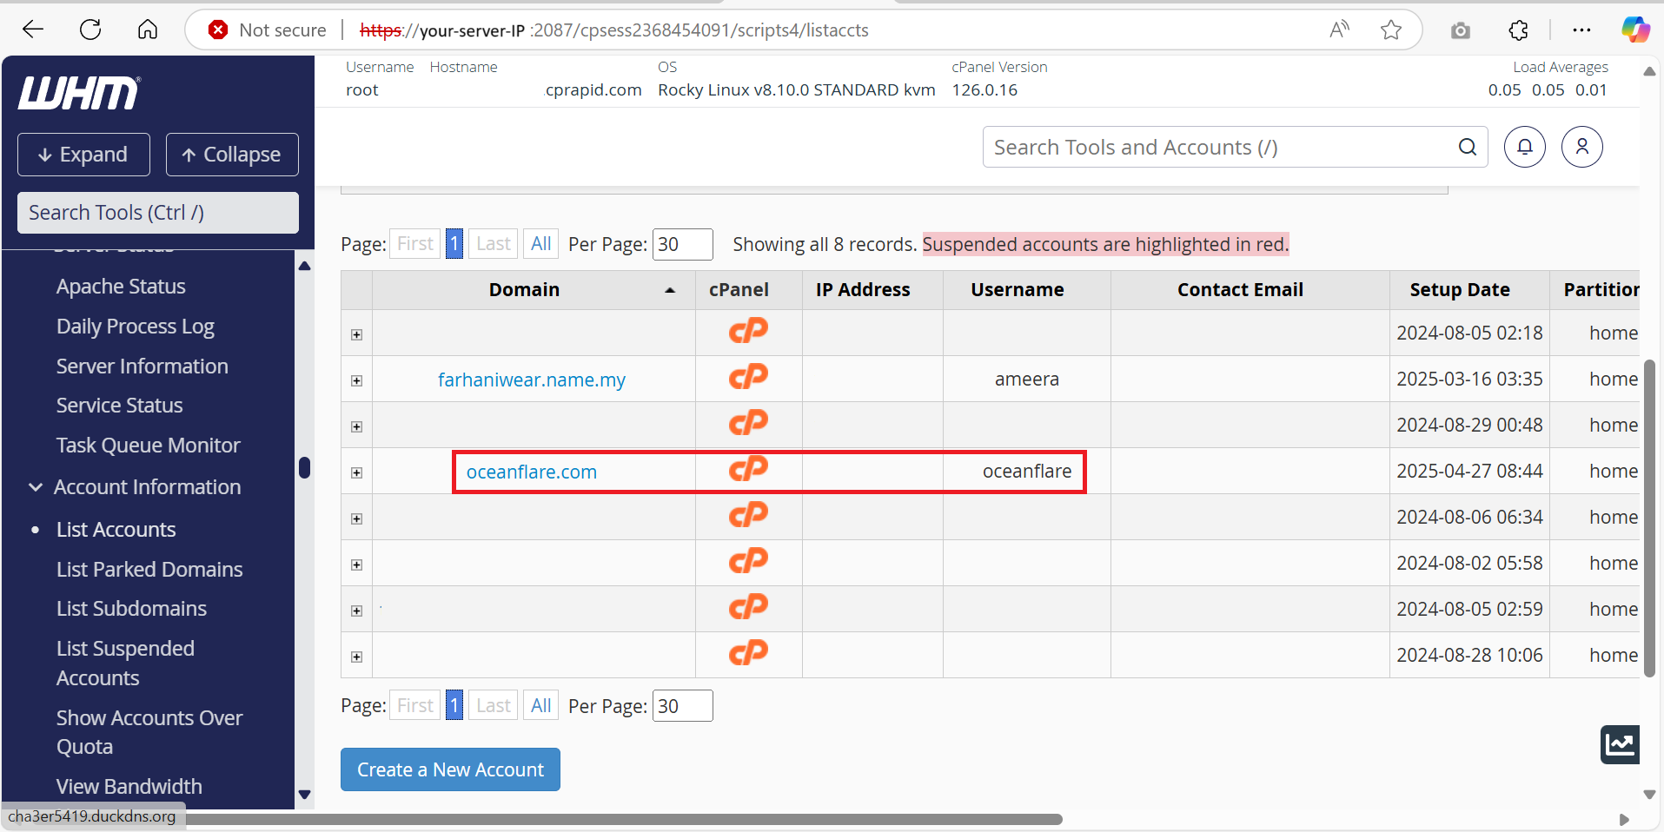Focus the sidebar Search Tools field
1664x832 pixels.
[158, 213]
